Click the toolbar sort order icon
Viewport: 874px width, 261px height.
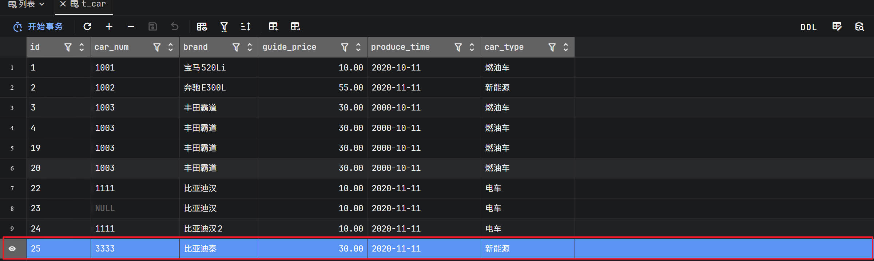(x=246, y=27)
